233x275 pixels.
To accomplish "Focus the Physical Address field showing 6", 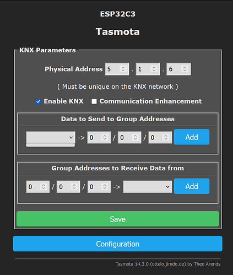I will tap(178, 69).
